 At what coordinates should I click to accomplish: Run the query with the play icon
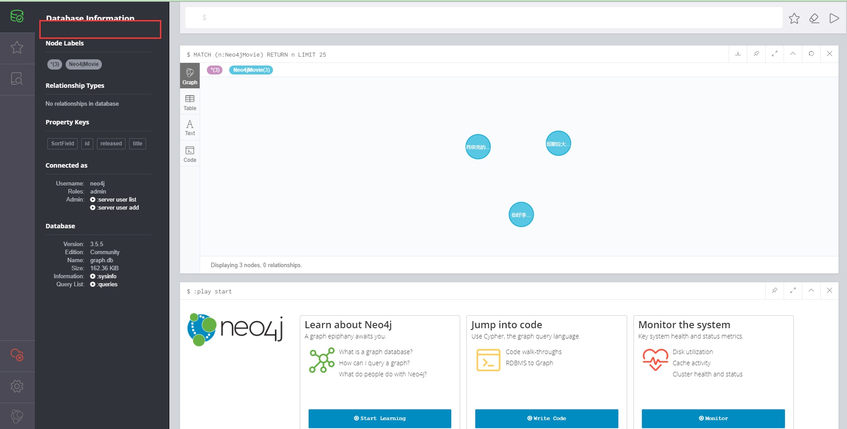click(x=834, y=18)
